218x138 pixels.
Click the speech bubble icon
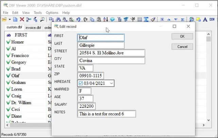112,19
